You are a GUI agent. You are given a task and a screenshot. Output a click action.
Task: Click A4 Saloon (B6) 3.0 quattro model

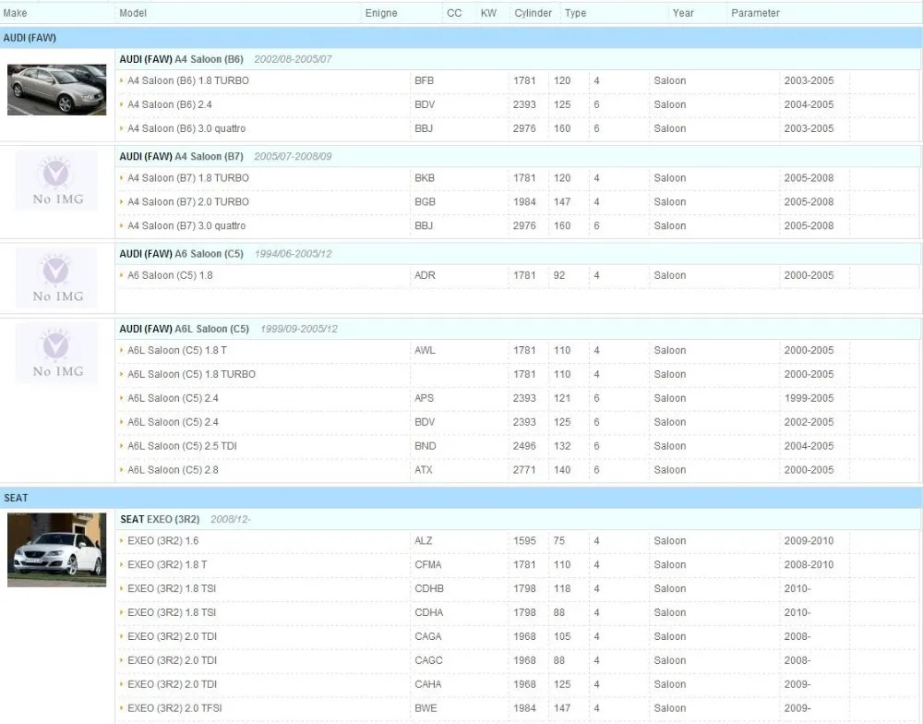click(186, 128)
